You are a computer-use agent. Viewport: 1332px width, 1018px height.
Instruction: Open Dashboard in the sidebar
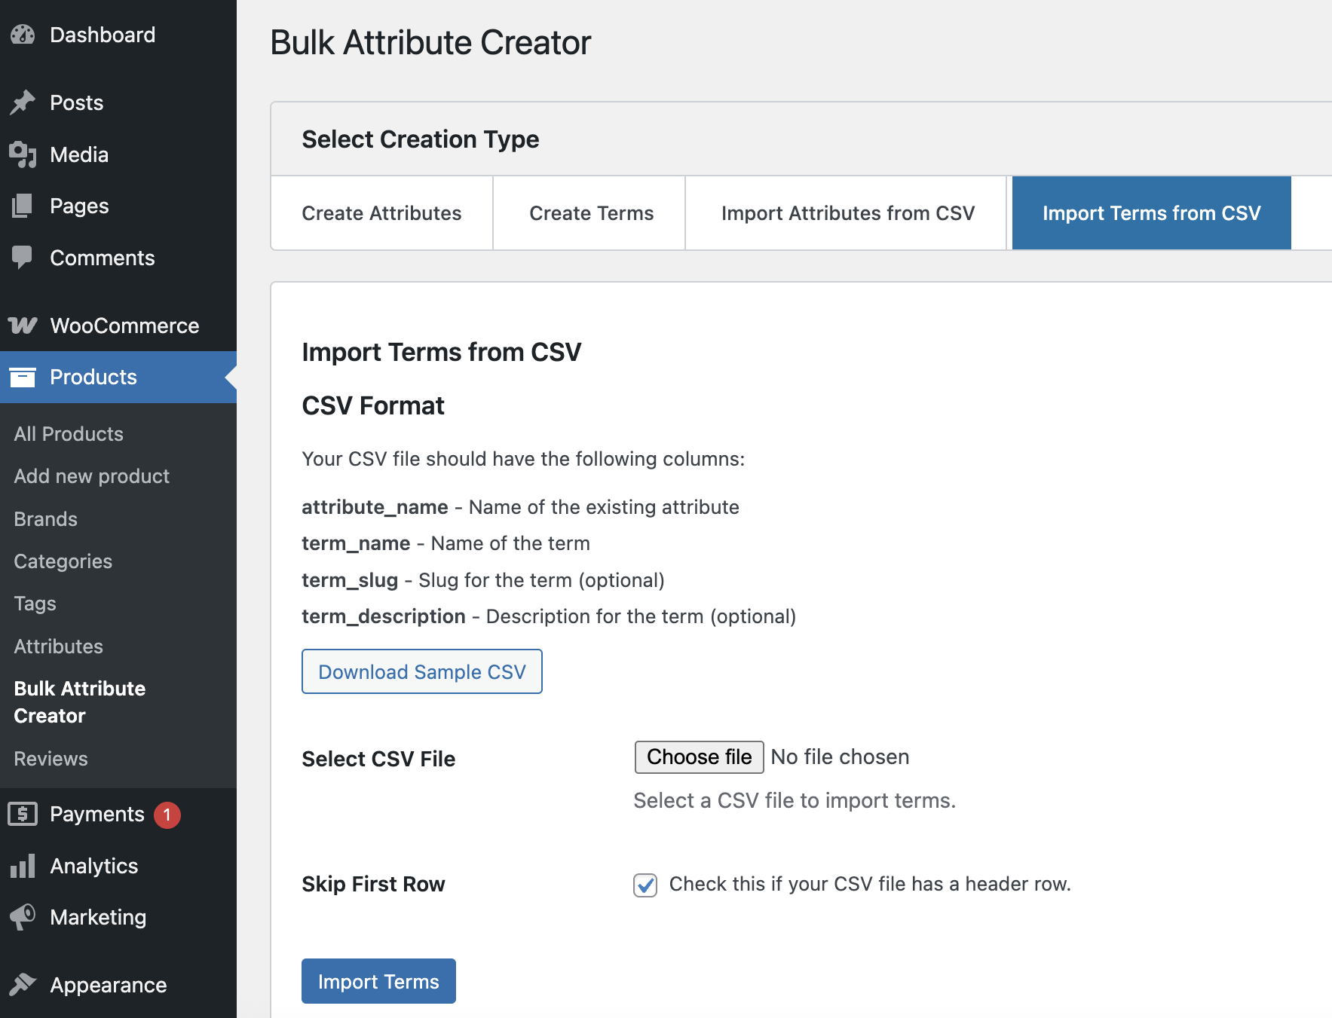coord(118,35)
